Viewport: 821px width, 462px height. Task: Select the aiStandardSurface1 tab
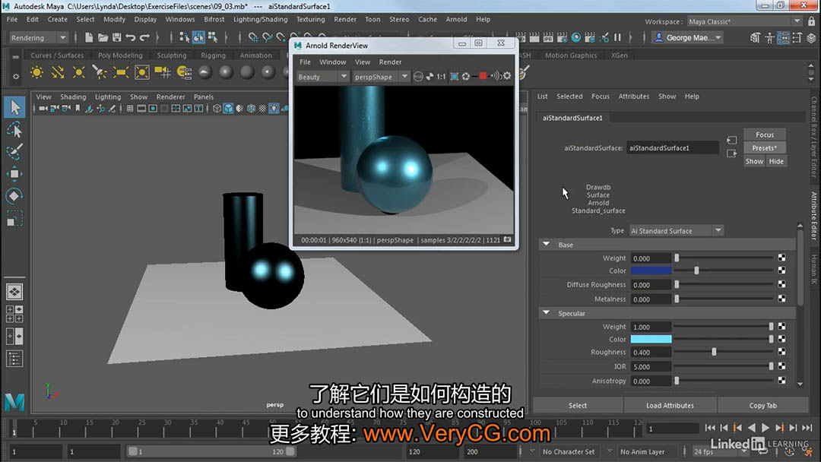(x=572, y=118)
